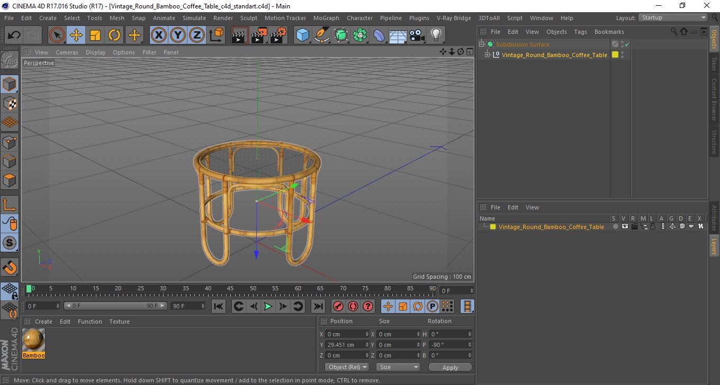The image size is (720, 385).
Task: Enable Points mode in left toolbar
Action: pyautogui.click(x=10, y=142)
